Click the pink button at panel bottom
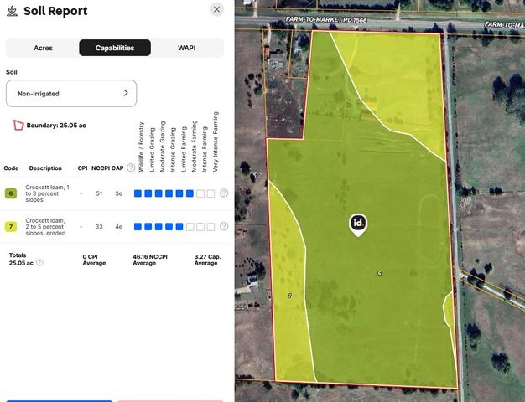The height and width of the screenshot is (402, 525). [x=170, y=400]
